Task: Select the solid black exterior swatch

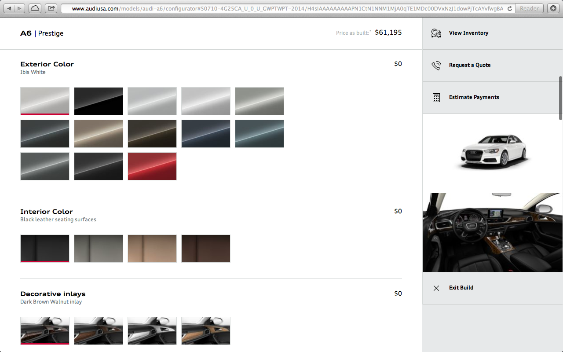Action: click(x=99, y=101)
